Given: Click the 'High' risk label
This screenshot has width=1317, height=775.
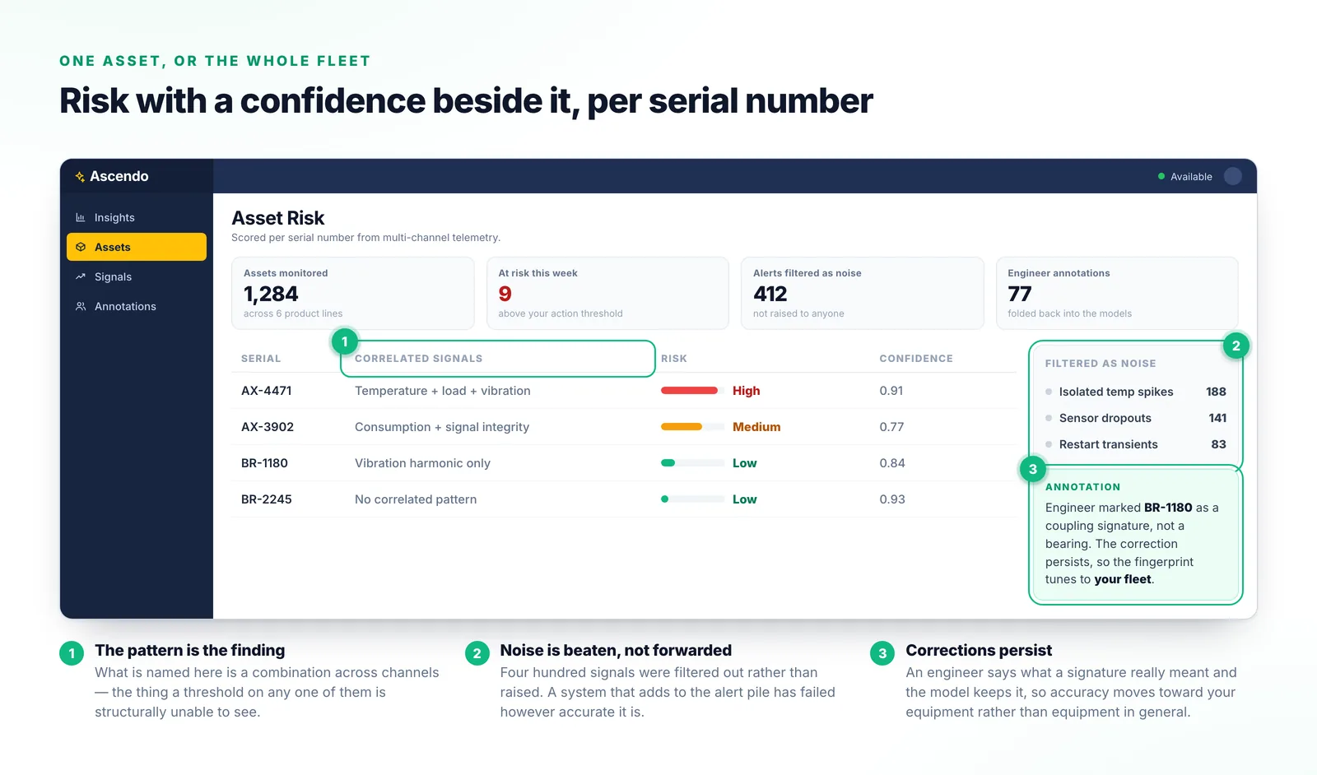Looking at the screenshot, I should pos(747,391).
